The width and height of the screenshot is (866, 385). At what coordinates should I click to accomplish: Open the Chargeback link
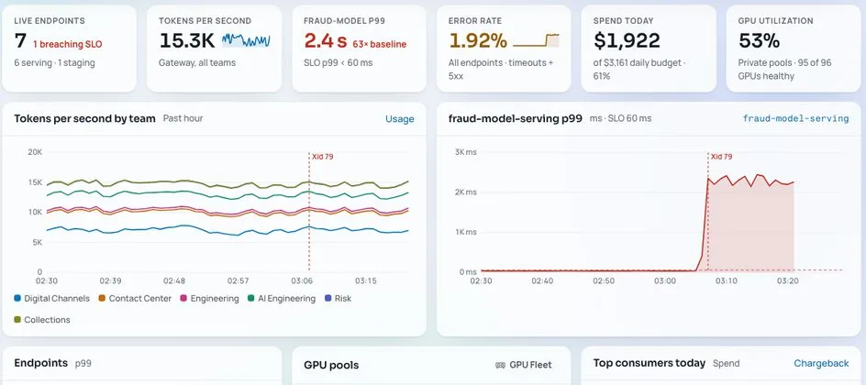[821, 363]
